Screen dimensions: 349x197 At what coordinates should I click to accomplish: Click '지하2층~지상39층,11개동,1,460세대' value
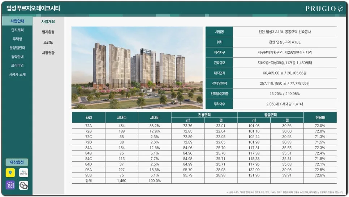[285, 63]
